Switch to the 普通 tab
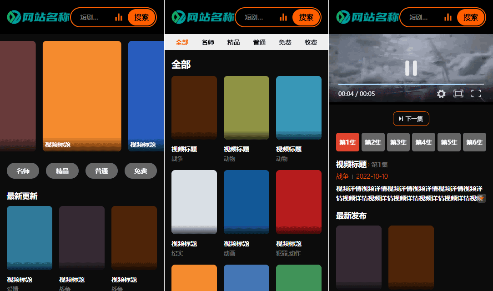Image resolution: width=493 pixels, height=291 pixels. click(x=259, y=42)
